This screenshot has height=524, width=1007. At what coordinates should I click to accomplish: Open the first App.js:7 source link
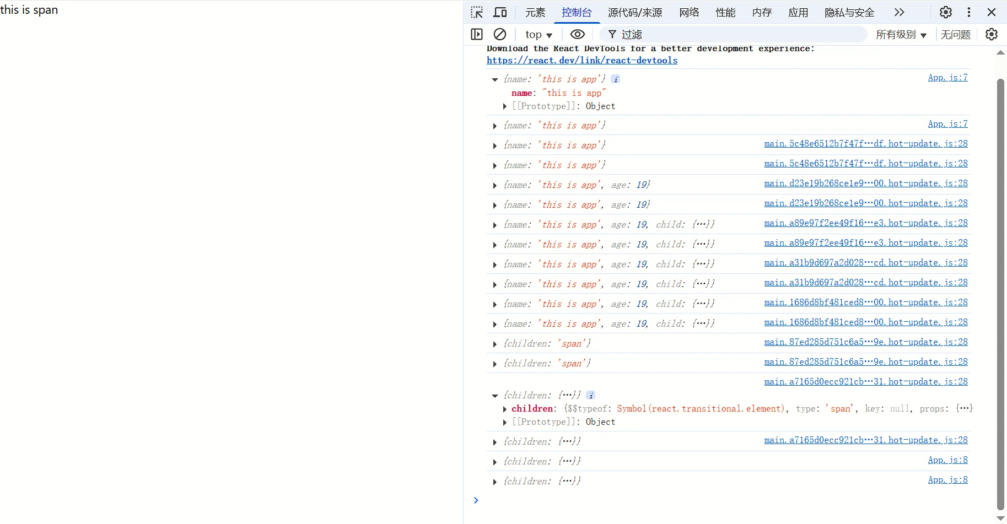947,78
